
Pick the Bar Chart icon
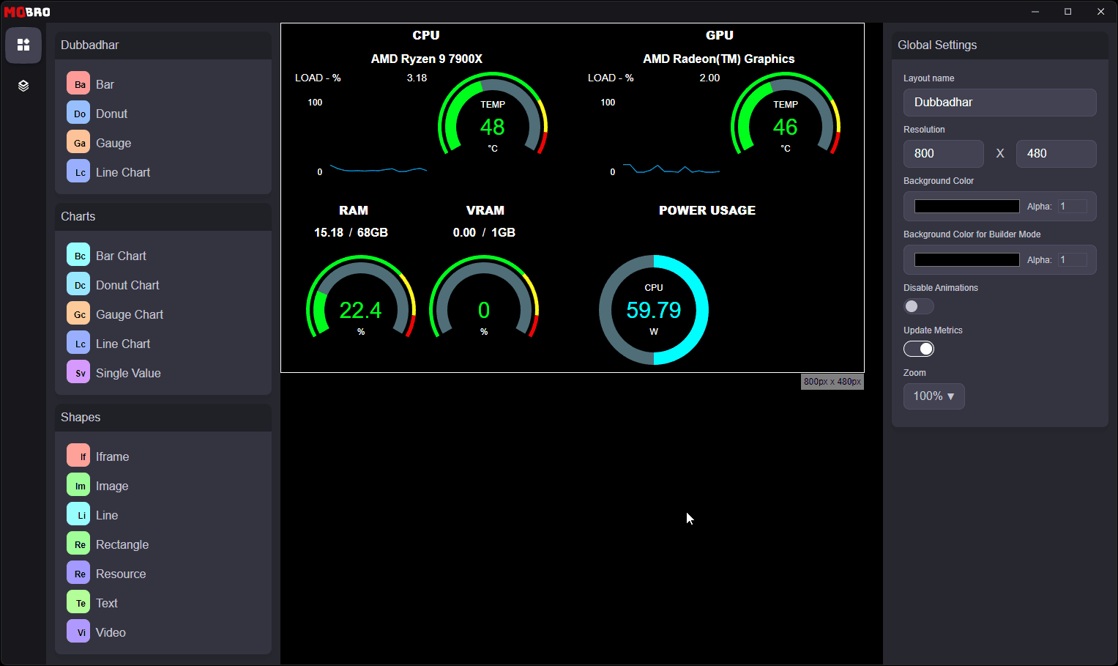coord(78,256)
